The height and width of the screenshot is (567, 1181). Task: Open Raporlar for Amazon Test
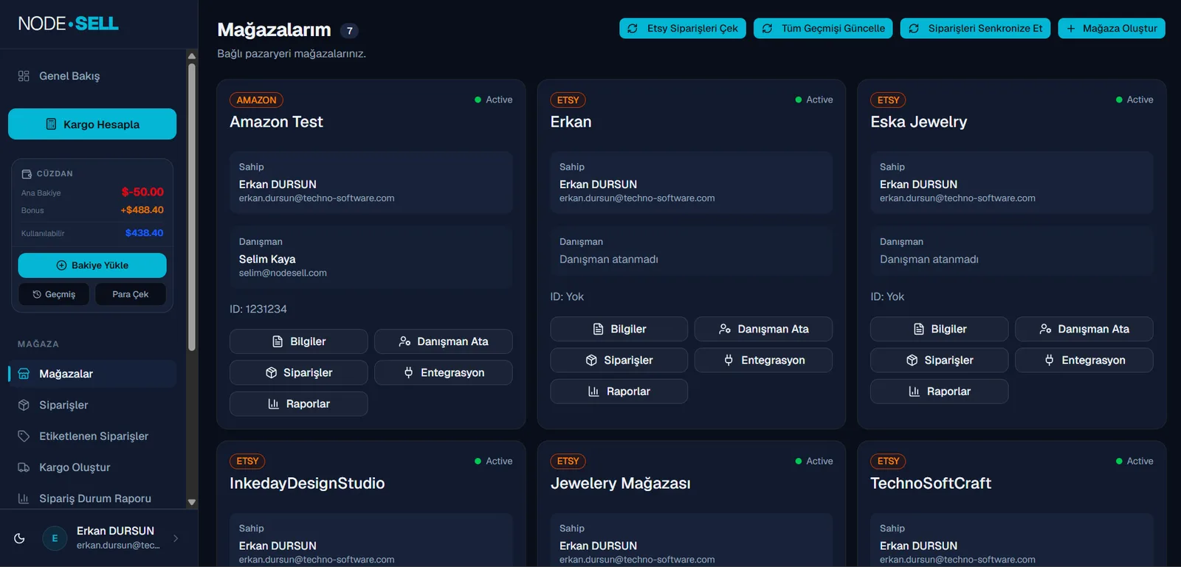(x=298, y=403)
